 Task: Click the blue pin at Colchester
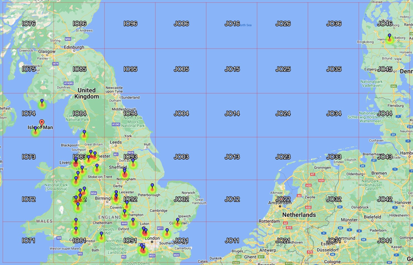point(177,221)
